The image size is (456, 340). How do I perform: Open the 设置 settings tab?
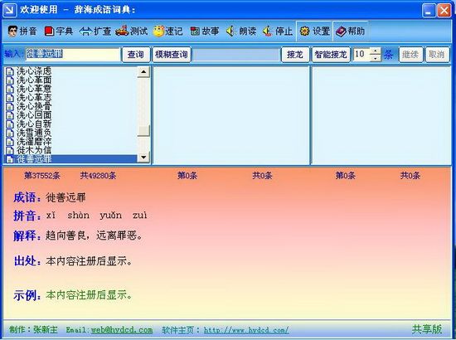(314, 32)
